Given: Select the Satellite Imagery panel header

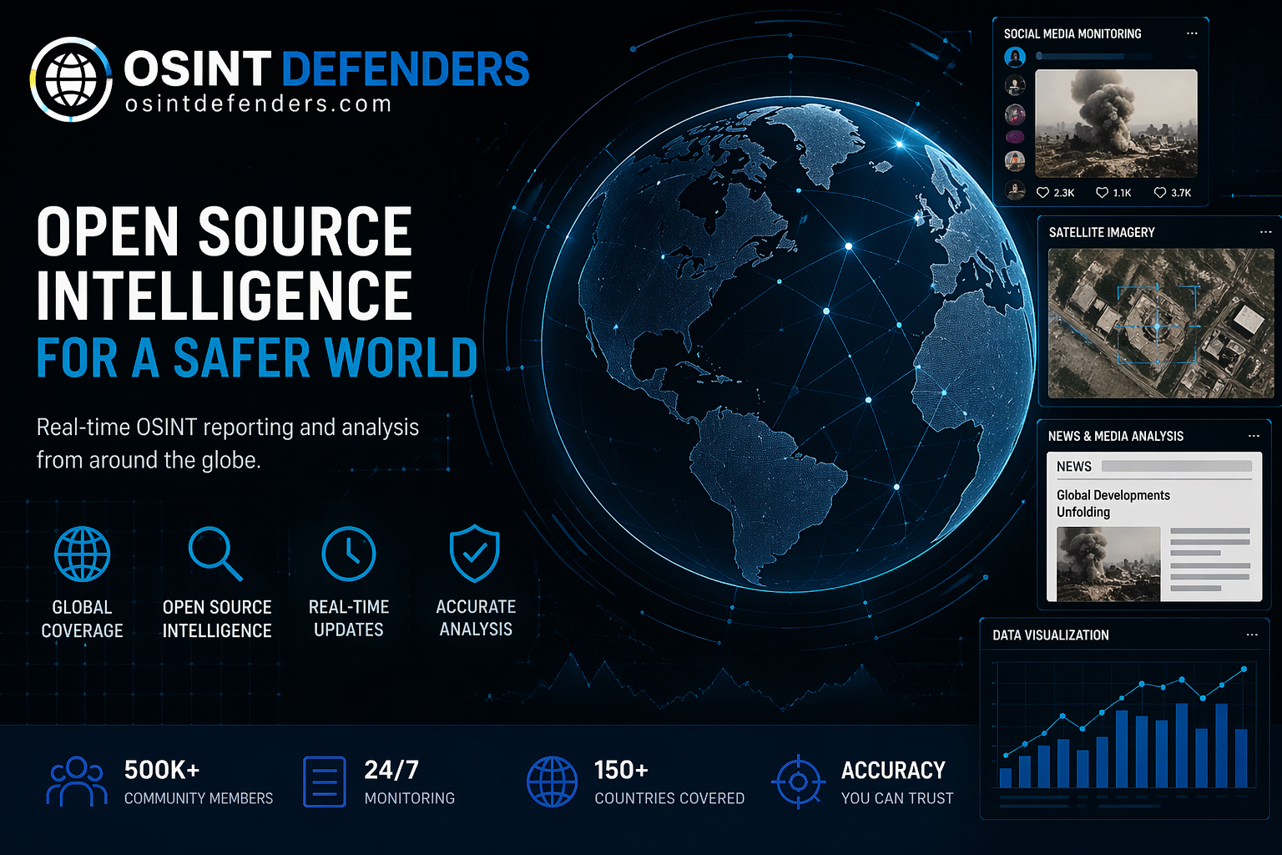Looking at the screenshot, I should pos(1103,232).
